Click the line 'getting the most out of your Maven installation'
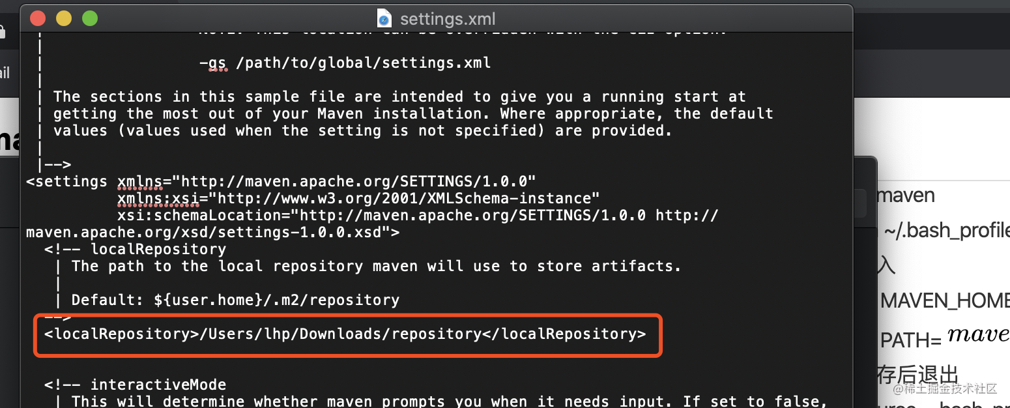1010x408 pixels. pos(413,113)
